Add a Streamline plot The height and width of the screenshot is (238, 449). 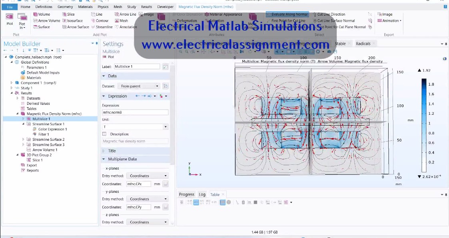point(102,27)
